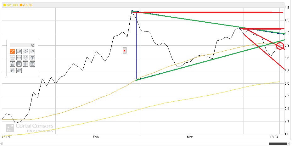Viewport: 292px width, 146px height.
Task: Click the erase all drawings tool
Action: click(19, 70)
